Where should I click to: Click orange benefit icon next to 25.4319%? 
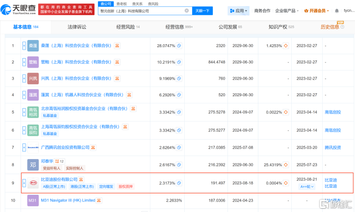[x=286, y=165]
